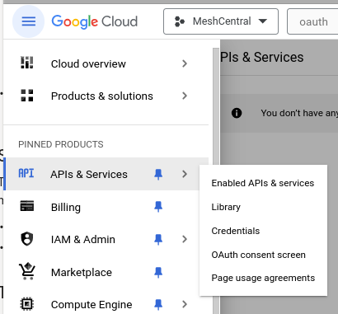Click the IAM & Admin shield icon
Image resolution: width=338 pixels, height=314 pixels.
pos(27,239)
